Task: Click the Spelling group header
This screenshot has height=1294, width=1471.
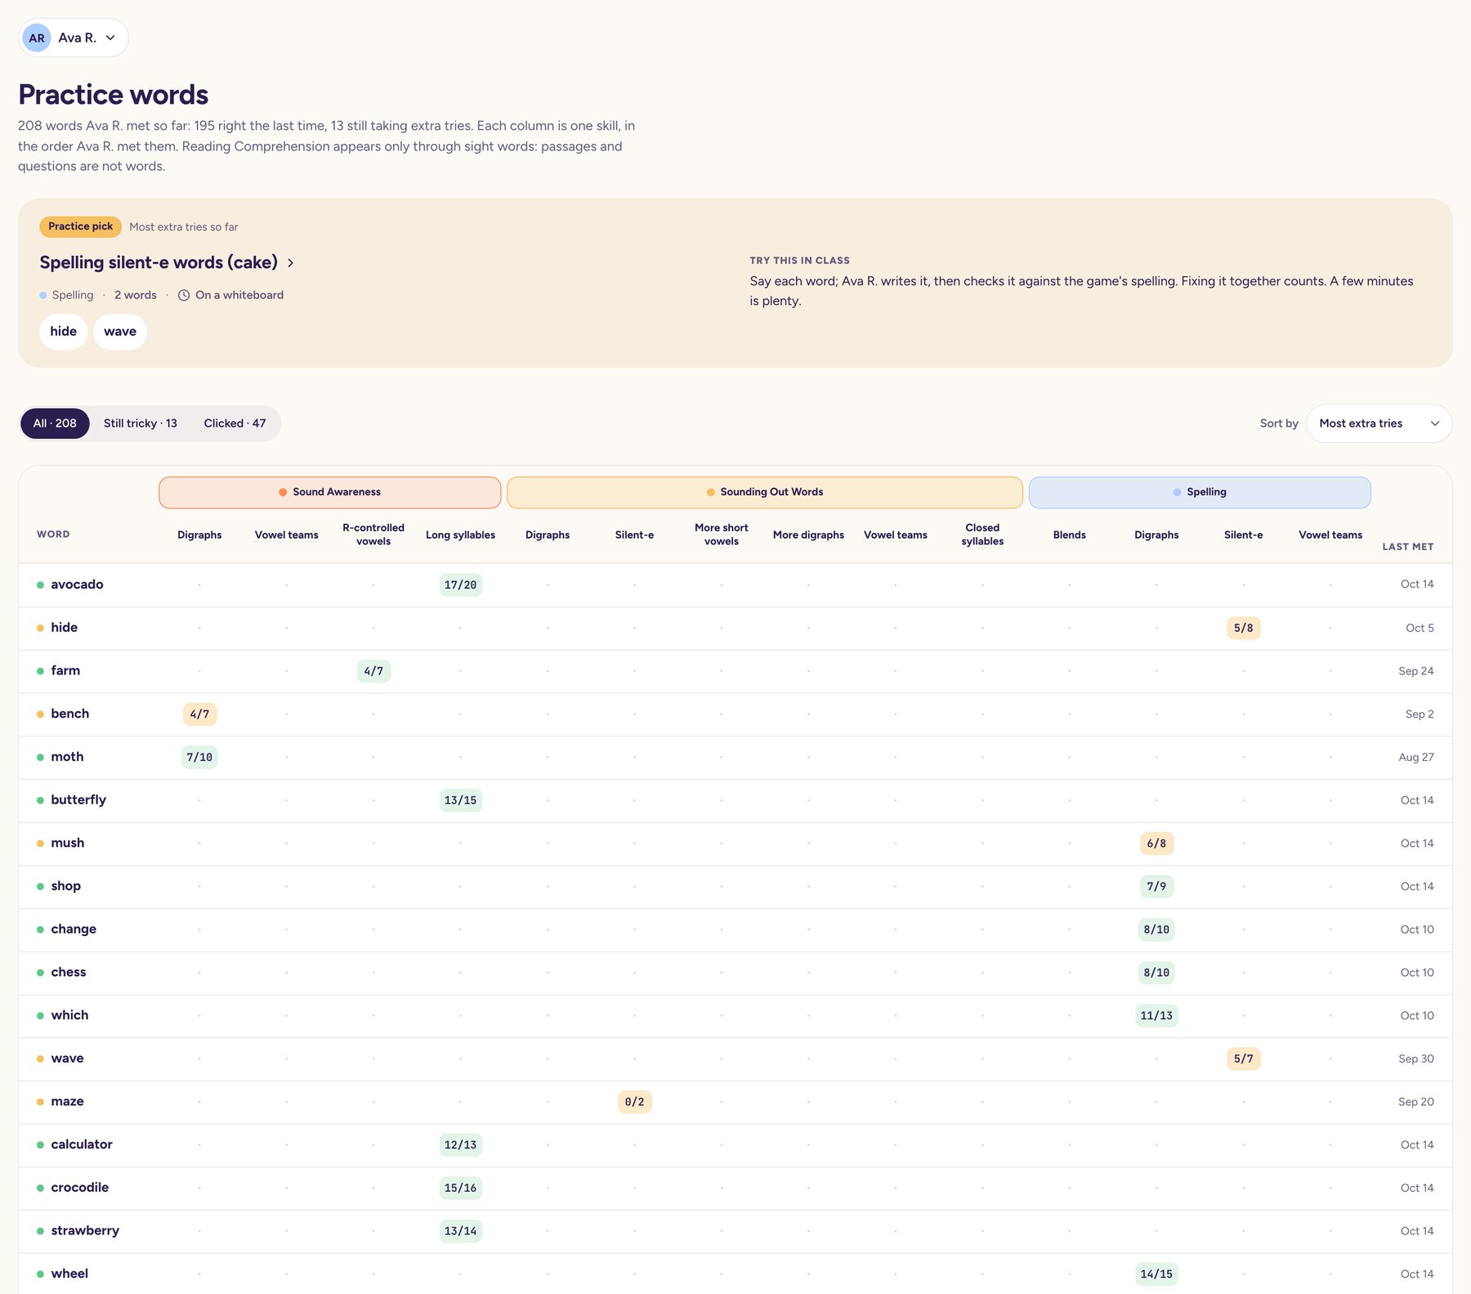Action: 1200,492
